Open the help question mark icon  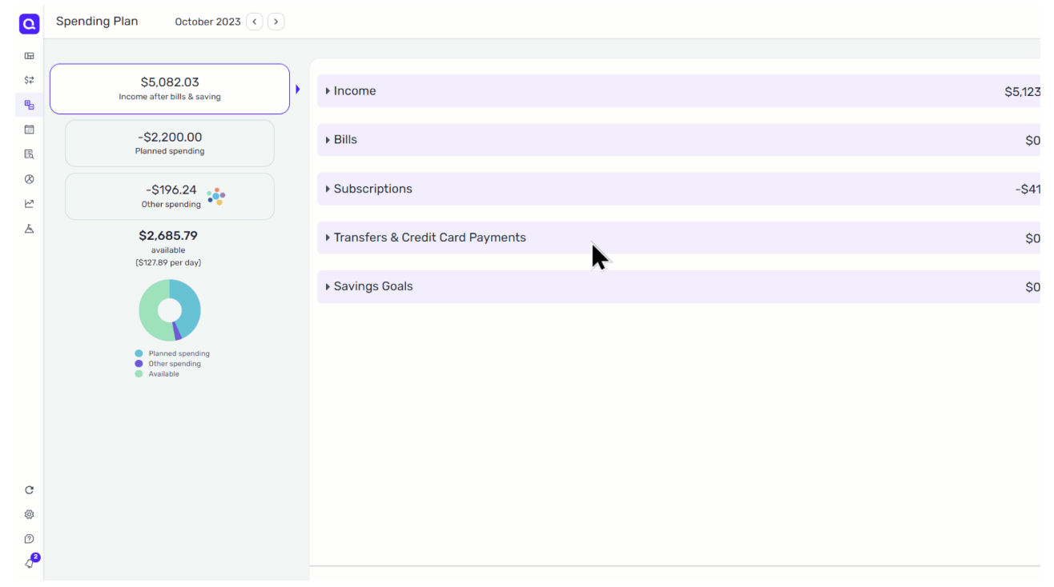coord(29,539)
